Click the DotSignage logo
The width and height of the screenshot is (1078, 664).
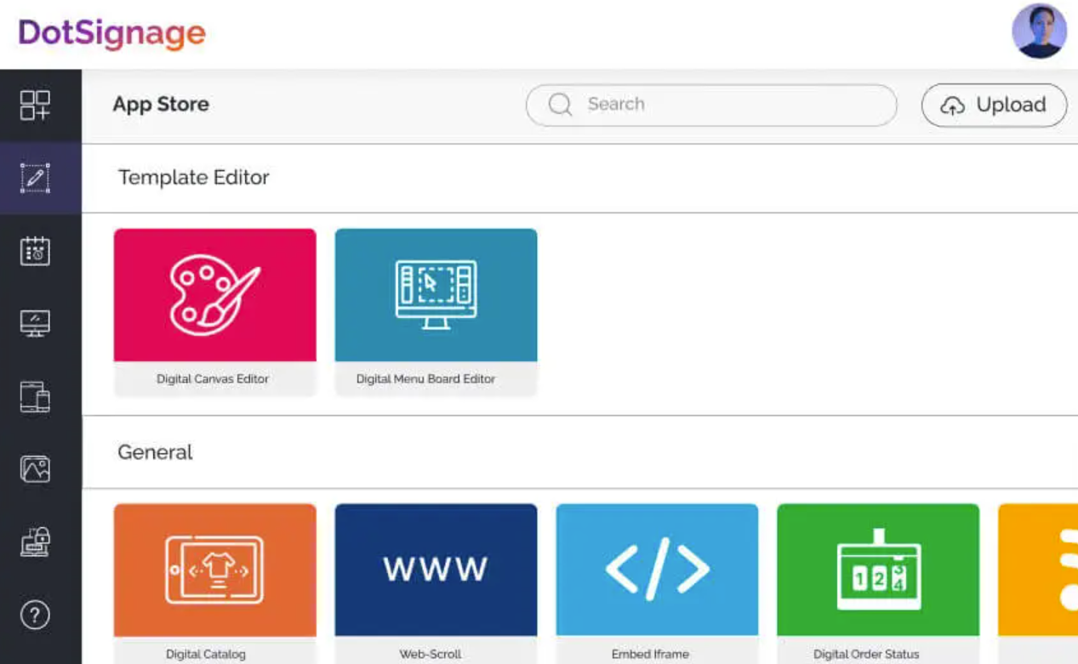click(112, 33)
